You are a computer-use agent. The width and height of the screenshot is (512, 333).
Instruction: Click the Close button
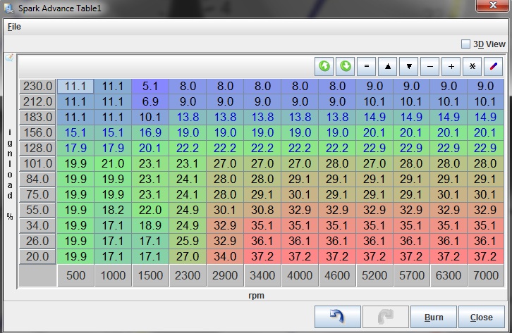482,317
